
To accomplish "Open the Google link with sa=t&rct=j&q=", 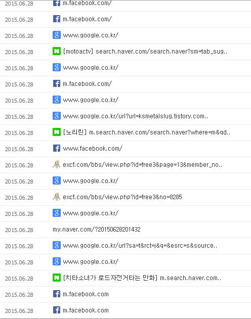I will (x=140, y=246).
